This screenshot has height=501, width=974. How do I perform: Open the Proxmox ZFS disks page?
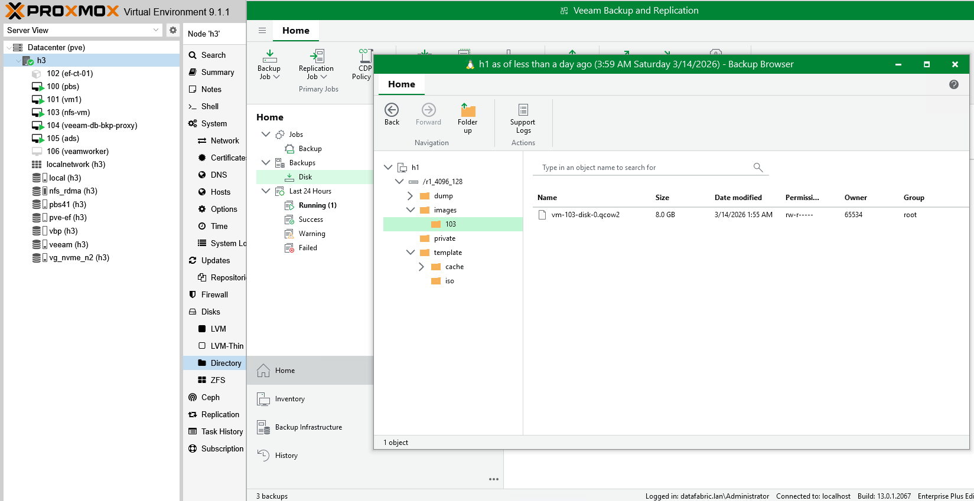pyautogui.click(x=218, y=380)
